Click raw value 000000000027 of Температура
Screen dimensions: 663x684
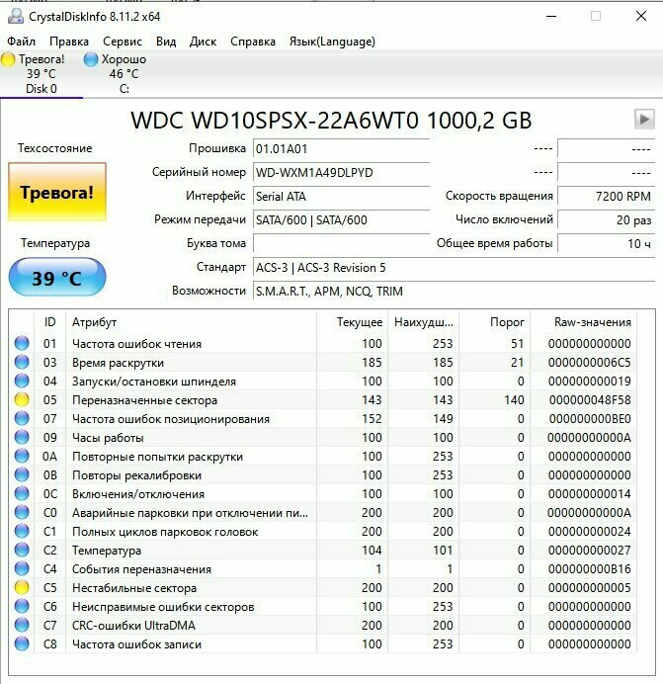590,551
